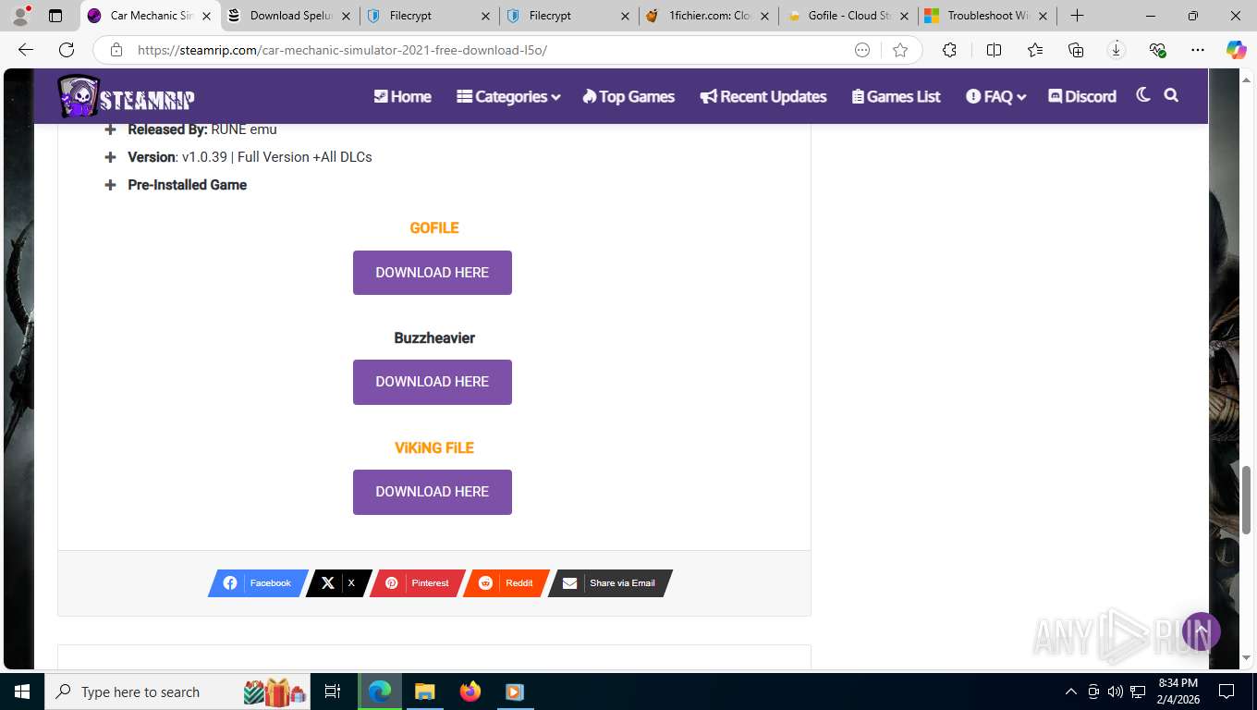The image size is (1257, 710).
Task: View site information lock icon
Action: [x=116, y=50]
